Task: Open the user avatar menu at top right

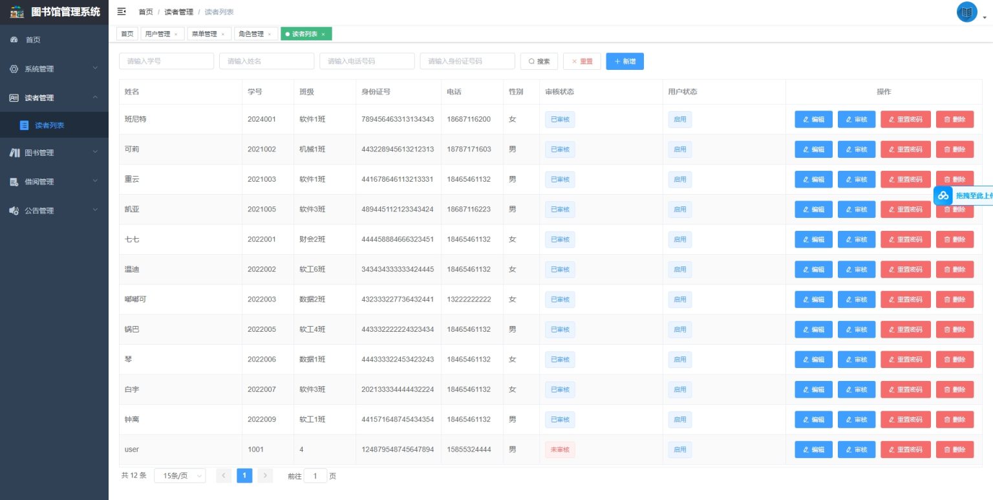Action: [x=967, y=12]
